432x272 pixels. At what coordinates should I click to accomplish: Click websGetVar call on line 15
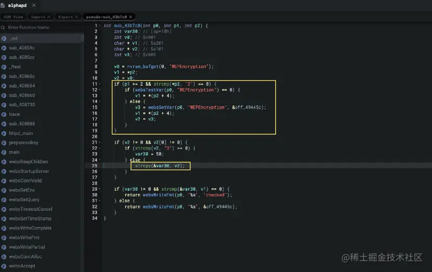tap(161, 107)
